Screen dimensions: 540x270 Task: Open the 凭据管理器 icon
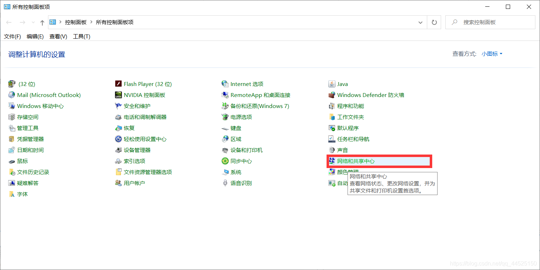[12, 139]
